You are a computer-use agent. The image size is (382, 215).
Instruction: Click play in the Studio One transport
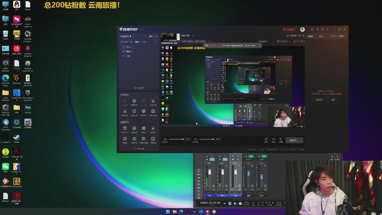[235, 204]
